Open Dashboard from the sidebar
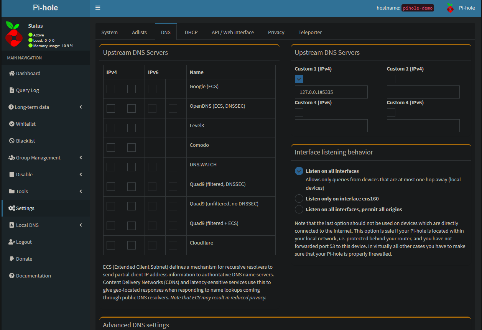This screenshot has height=330, width=482. [x=46, y=73]
